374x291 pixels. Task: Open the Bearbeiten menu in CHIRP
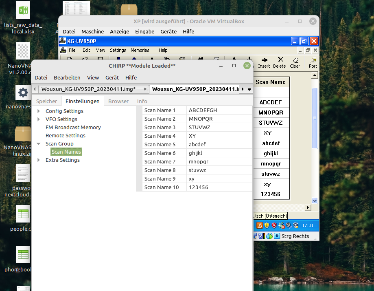tap(67, 78)
